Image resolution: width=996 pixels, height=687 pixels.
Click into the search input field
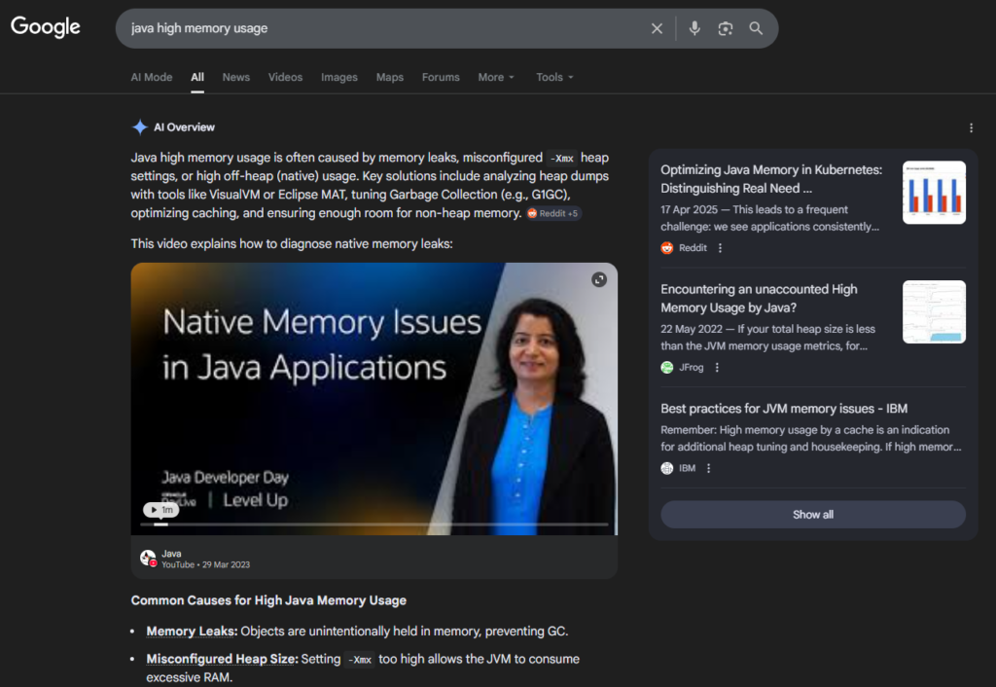379,29
